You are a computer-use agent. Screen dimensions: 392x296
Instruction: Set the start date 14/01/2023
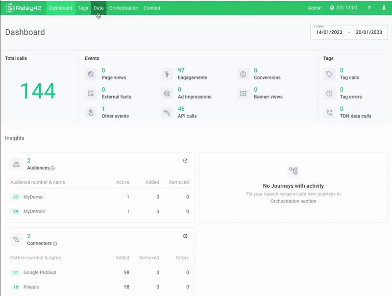point(329,32)
